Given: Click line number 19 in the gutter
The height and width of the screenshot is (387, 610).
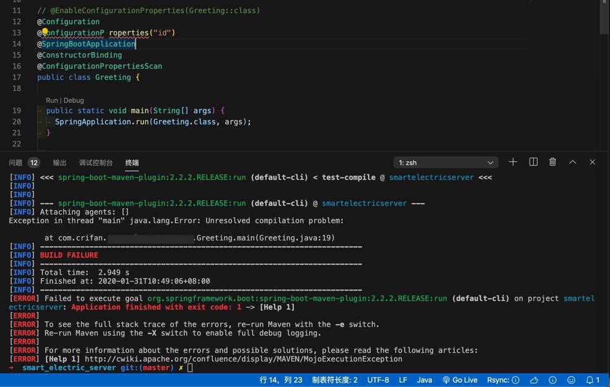Looking at the screenshot, I should pyautogui.click(x=16, y=110).
